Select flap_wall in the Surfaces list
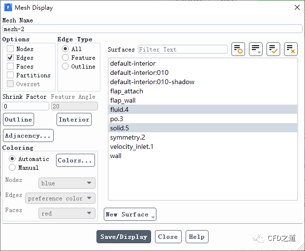This screenshot has height=251, width=305. pyautogui.click(x=123, y=101)
